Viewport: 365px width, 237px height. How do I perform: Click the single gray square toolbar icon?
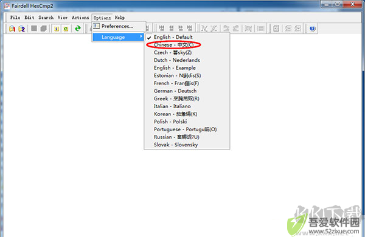34,29
